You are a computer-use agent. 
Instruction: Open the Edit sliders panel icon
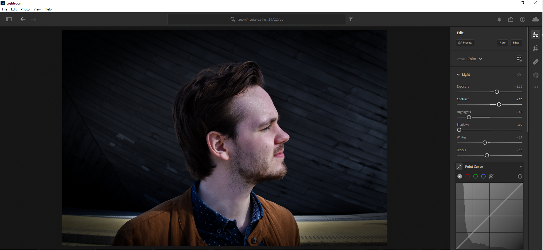tap(535, 35)
